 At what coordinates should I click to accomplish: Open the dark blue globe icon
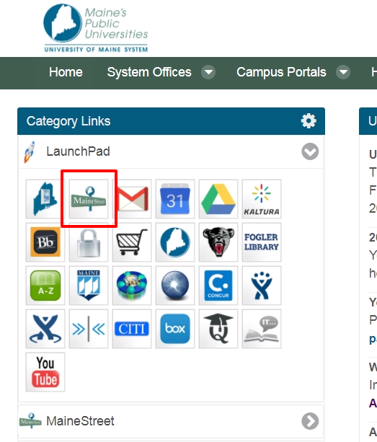175,286
